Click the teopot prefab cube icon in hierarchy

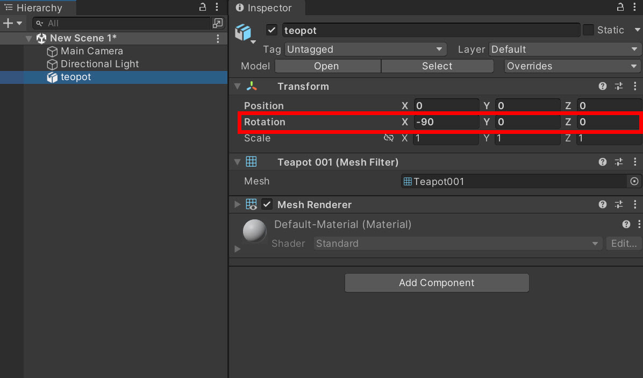pyautogui.click(x=52, y=77)
